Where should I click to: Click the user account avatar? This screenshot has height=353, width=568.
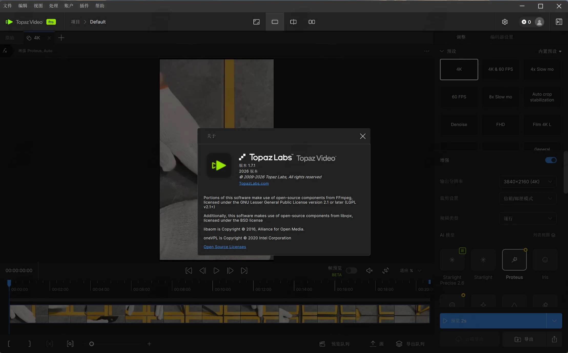(539, 22)
